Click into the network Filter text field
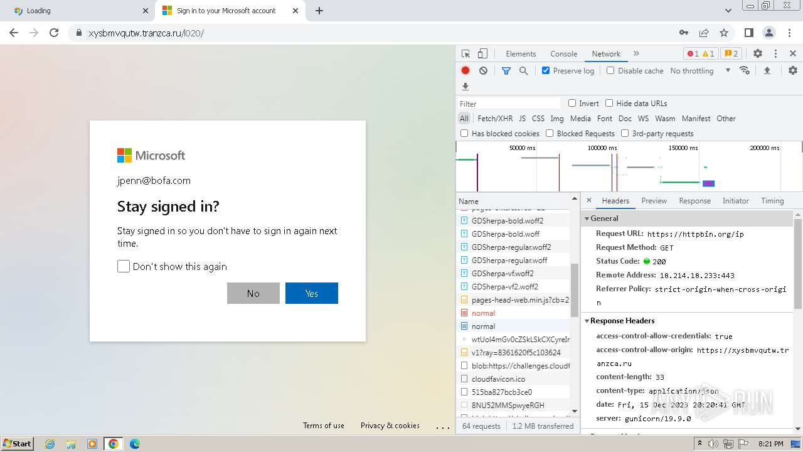This screenshot has width=803, height=452. tap(509, 104)
